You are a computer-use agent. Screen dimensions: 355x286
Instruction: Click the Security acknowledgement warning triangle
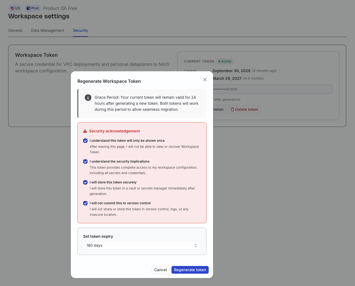point(85,131)
